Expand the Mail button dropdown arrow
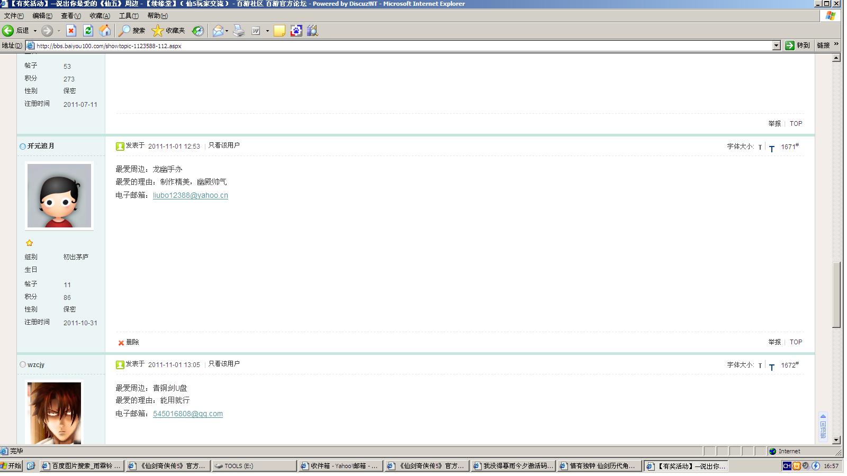The image size is (847, 476). click(227, 31)
